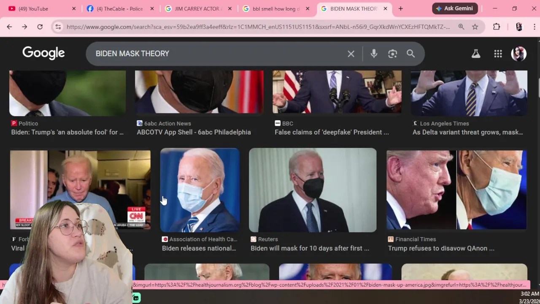Go back with the browser back arrow
Screen dimensions: 540x304
click(9, 27)
